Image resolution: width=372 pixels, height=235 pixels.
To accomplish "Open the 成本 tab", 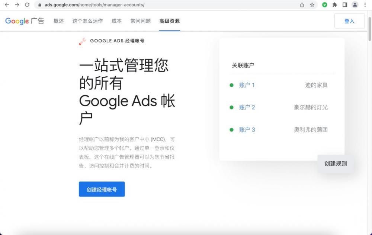I will click(x=116, y=21).
